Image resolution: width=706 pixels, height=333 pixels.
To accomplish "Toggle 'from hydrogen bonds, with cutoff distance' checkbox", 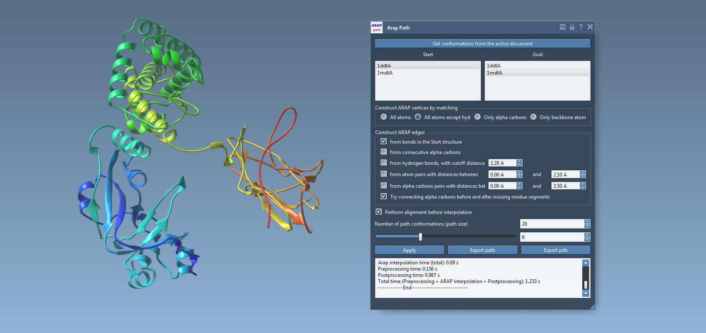I will click(x=383, y=163).
